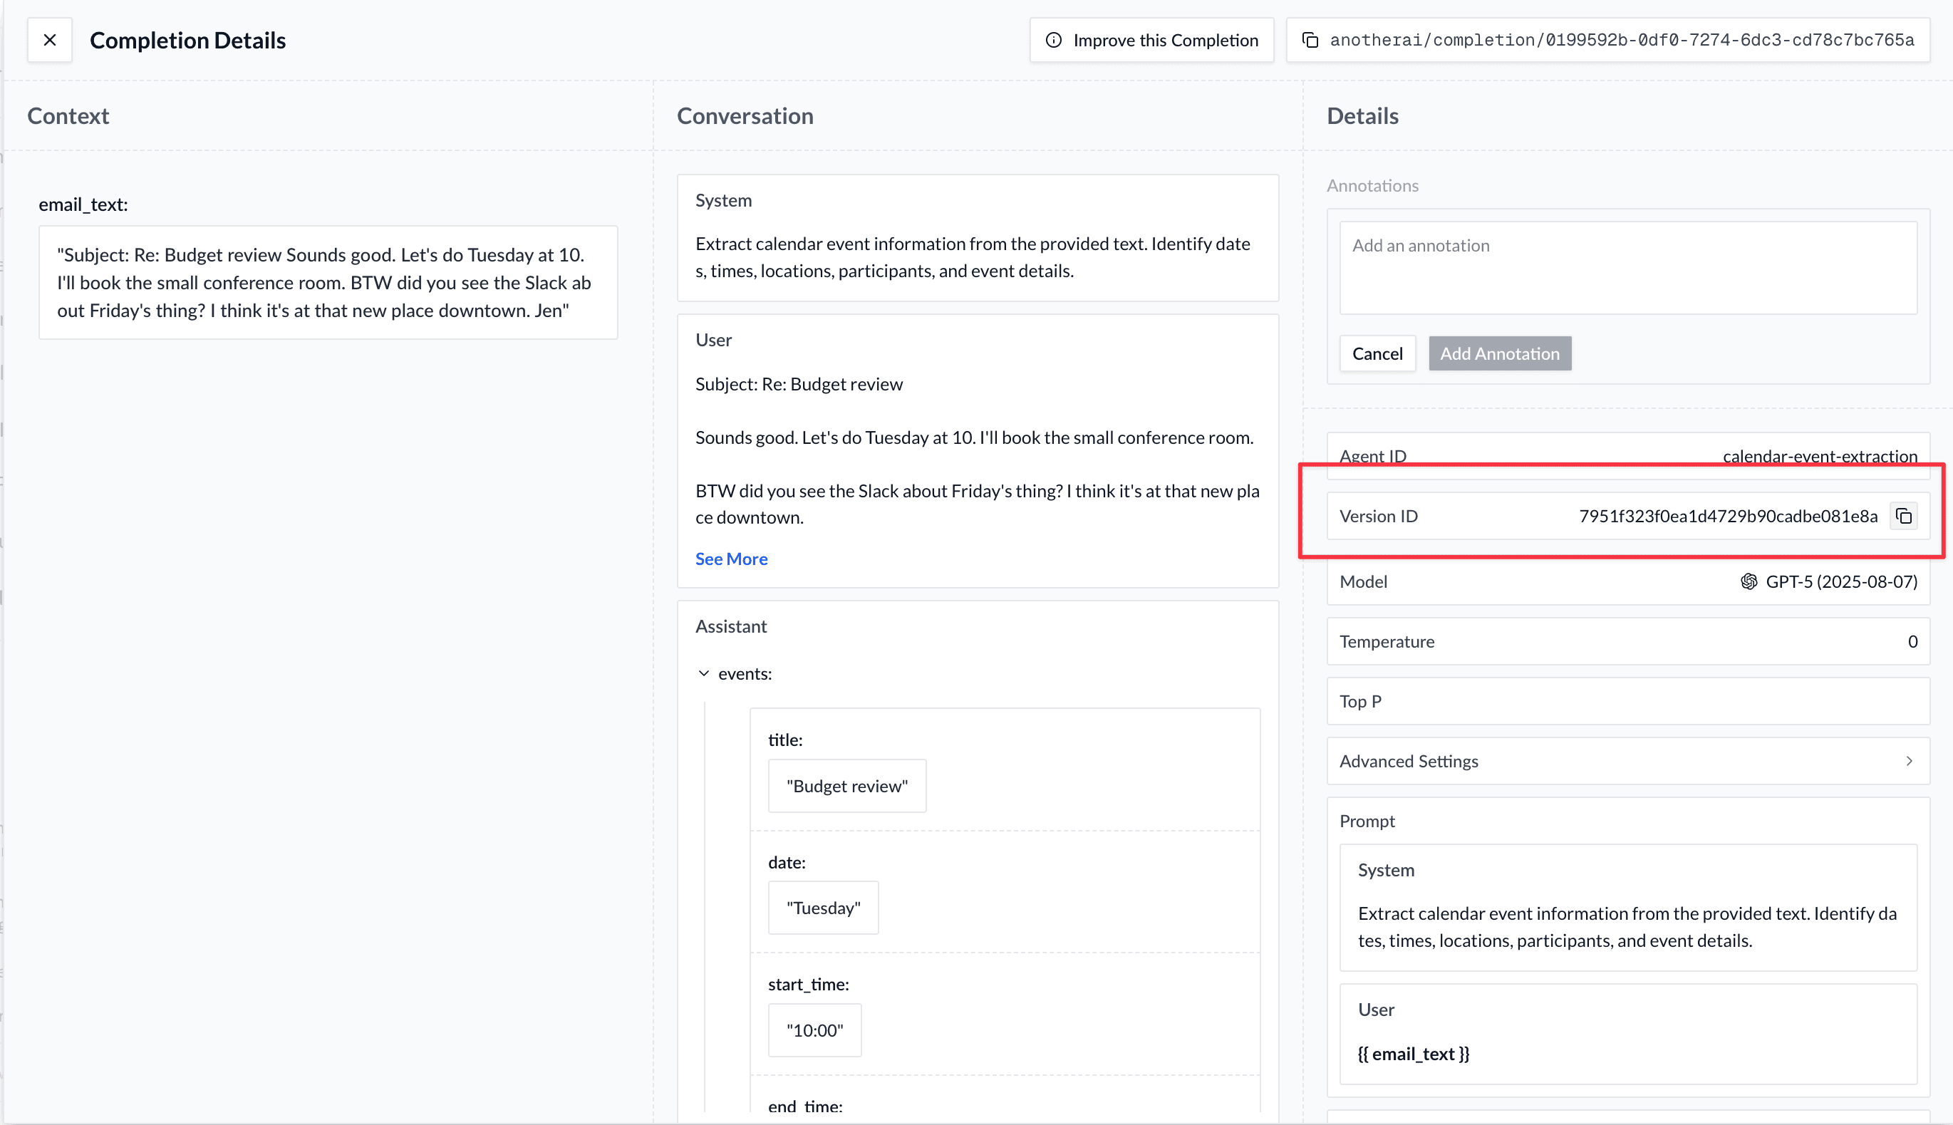This screenshot has width=1953, height=1125.
Task: Select the highlighted Version ID row
Action: [1622, 515]
